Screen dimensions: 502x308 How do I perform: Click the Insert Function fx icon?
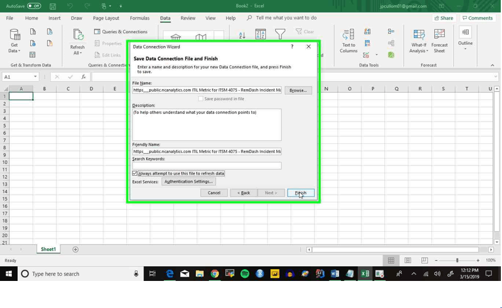click(x=84, y=77)
